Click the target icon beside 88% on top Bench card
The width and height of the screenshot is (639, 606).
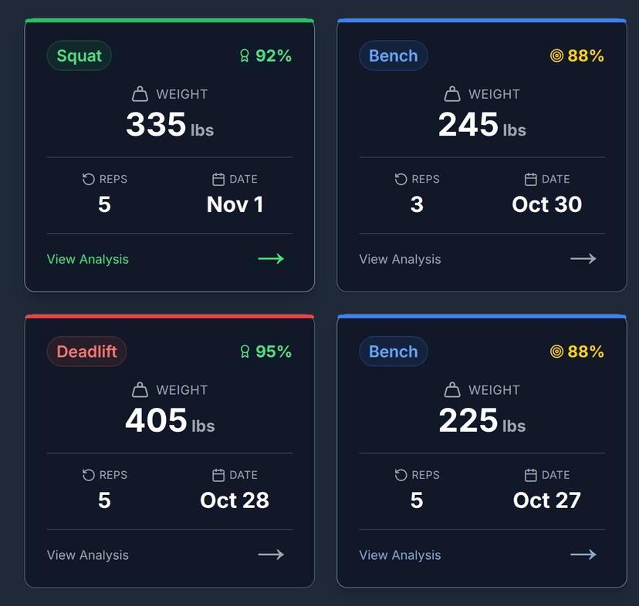pos(556,56)
